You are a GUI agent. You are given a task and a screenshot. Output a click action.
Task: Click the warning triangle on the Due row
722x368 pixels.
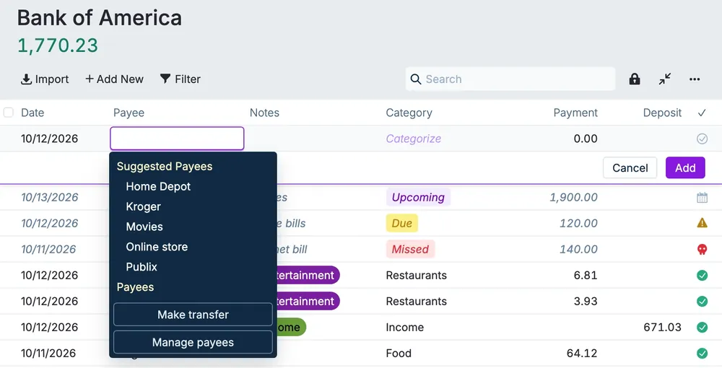(702, 223)
